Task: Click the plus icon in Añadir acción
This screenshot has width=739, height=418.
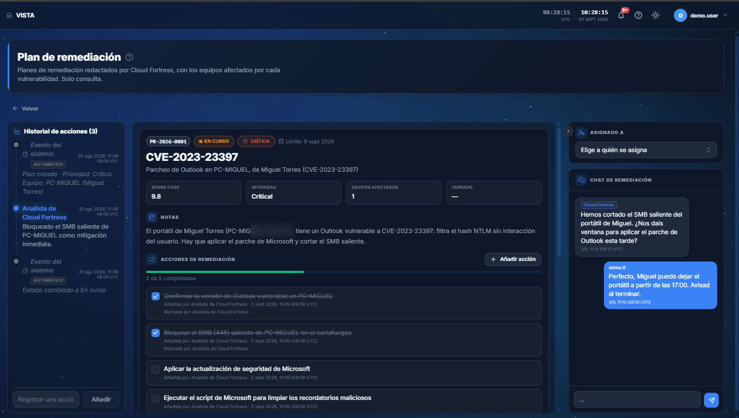Action: click(x=493, y=259)
